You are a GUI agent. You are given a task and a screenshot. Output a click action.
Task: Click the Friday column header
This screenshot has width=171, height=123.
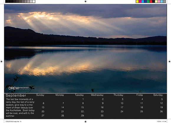139,95
